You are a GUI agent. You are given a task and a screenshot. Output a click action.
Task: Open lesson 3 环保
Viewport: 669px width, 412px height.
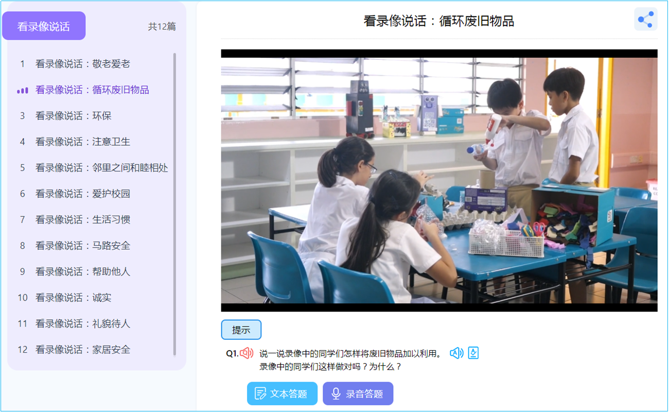73,116
